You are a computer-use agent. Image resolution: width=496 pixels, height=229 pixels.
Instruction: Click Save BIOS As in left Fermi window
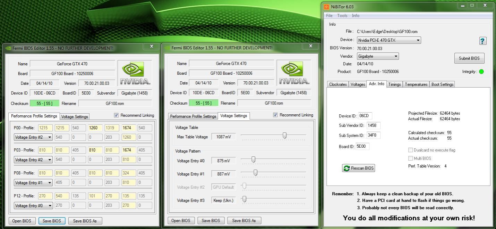85,221
